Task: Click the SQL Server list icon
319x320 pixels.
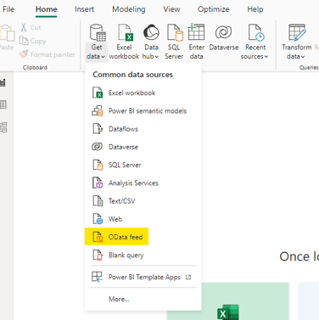Action: [x=98, y=165]
